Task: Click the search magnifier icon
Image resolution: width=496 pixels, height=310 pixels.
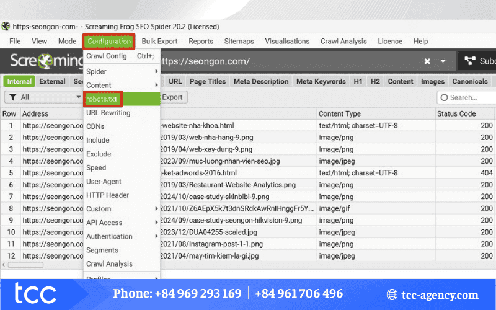Action: click(444, 97)
